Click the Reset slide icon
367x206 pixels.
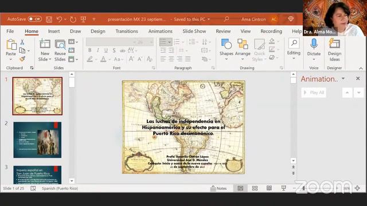click(71, 50)
